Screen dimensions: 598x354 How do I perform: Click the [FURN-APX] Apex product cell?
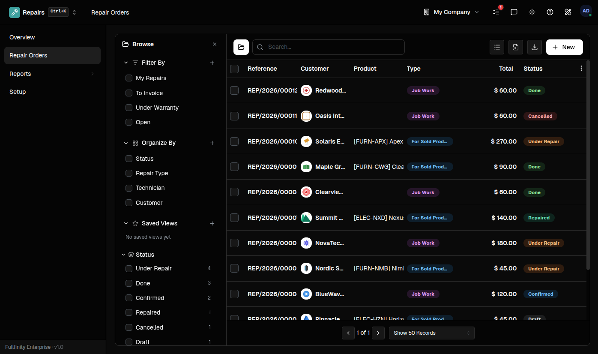coord(379,141)
